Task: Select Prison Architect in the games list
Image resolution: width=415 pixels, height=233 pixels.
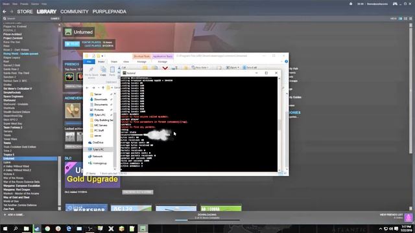Action: pos(12,34)
